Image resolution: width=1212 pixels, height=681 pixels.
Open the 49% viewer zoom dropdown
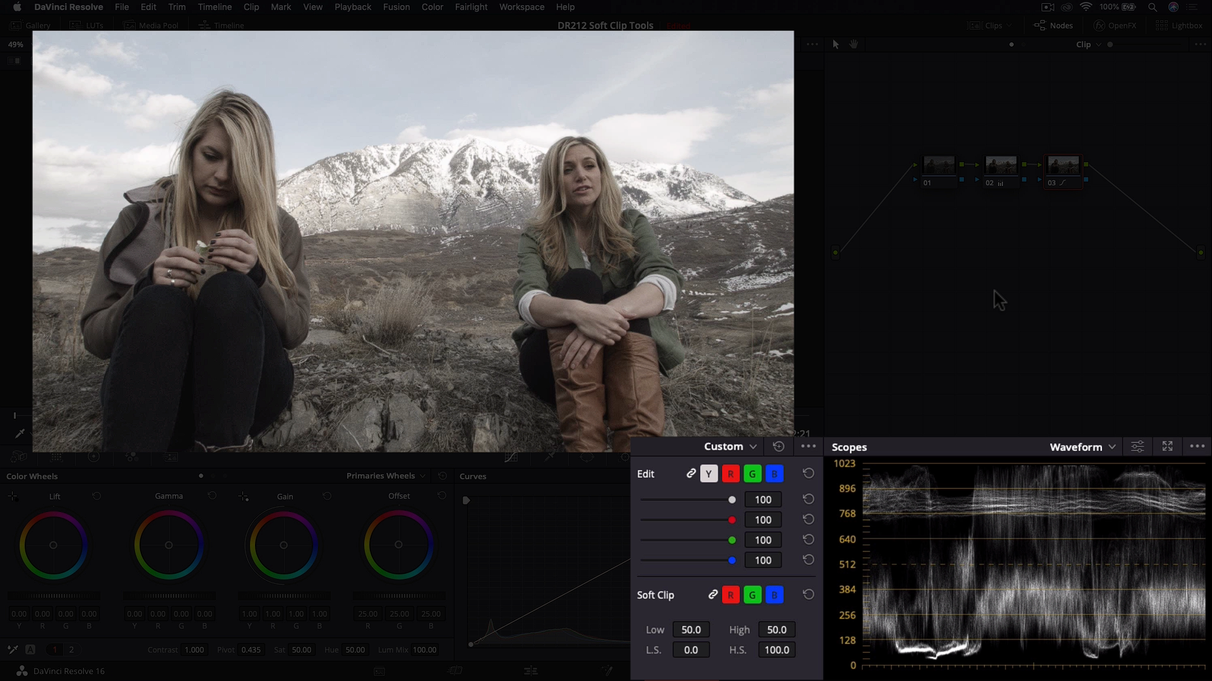[16, 44]
